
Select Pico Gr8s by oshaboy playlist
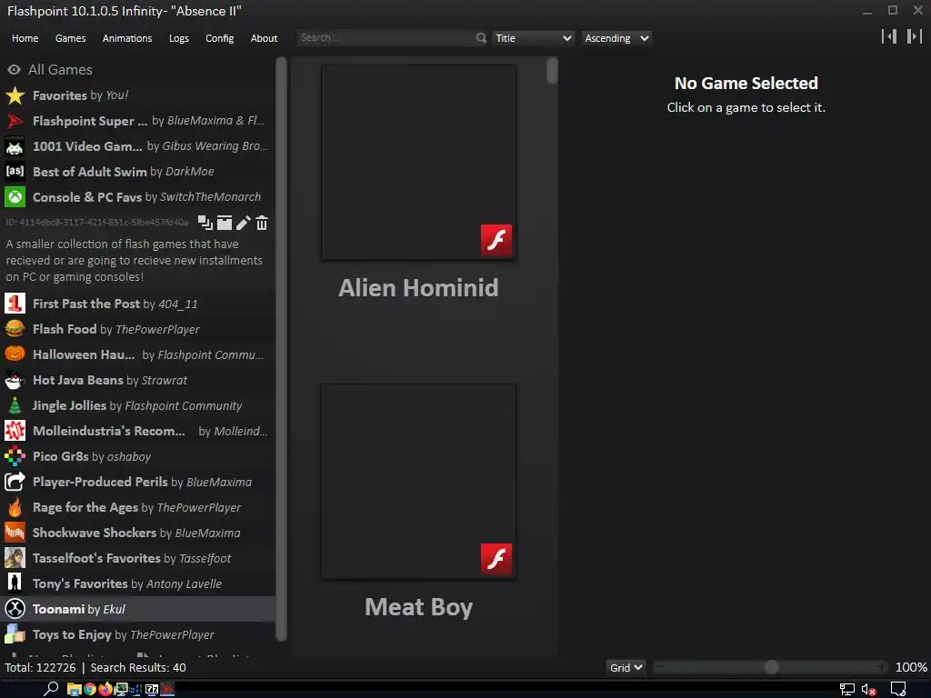(138, 456)
